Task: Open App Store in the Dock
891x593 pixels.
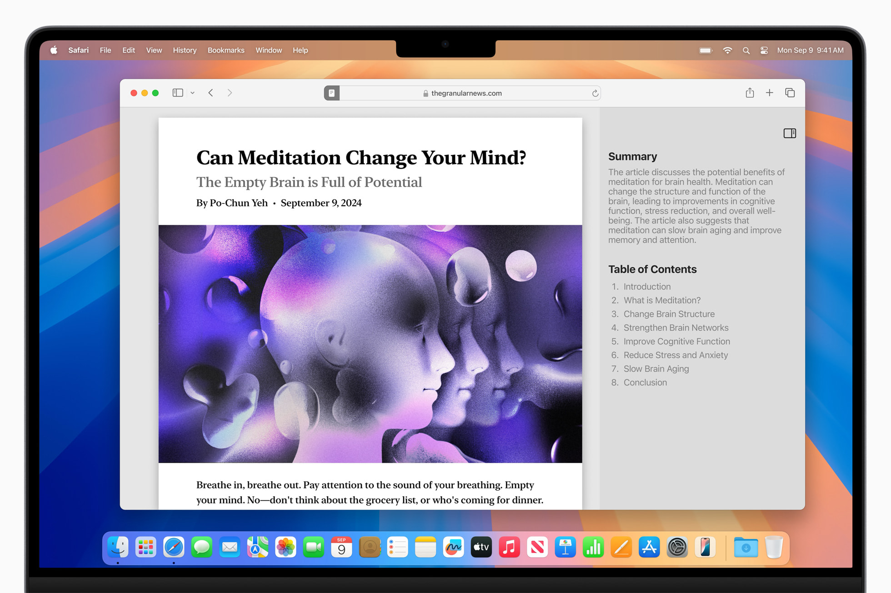Action: 649,547
